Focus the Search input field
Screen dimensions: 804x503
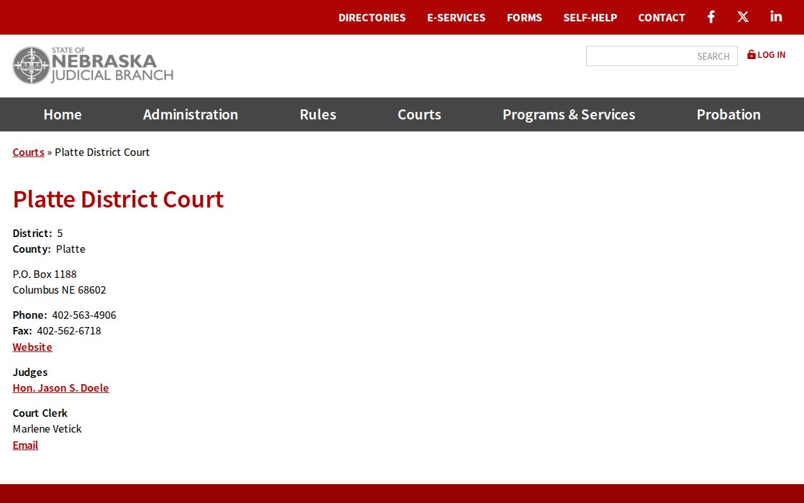coord(662,56)
